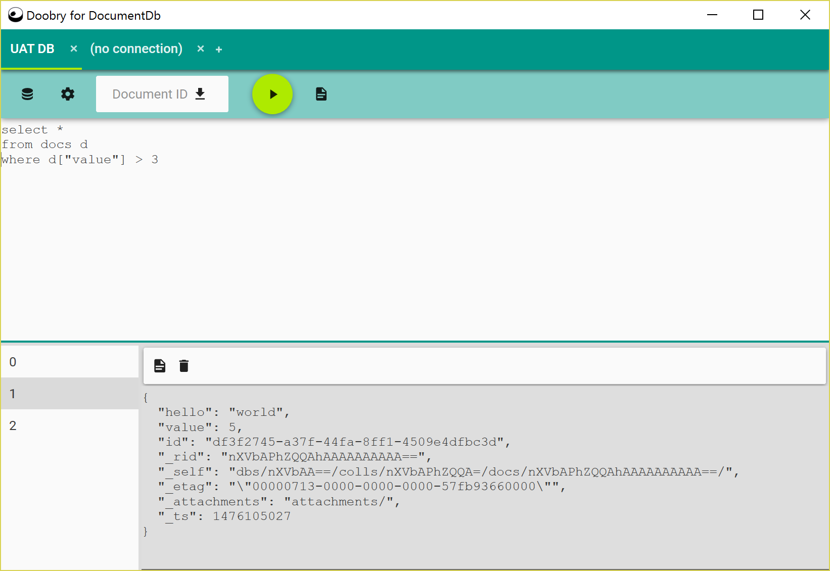Click the "_ts" timestamp value
This screenshot has height=571, width=830.
tap(252, 516)
